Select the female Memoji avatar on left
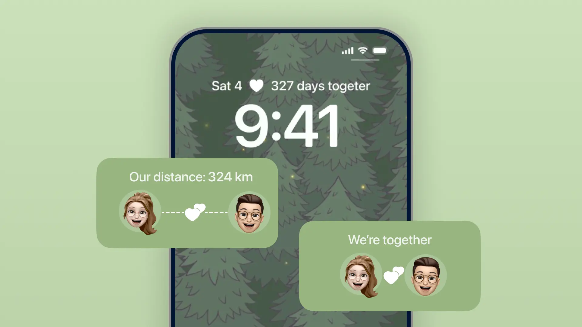 coord(140,212)
